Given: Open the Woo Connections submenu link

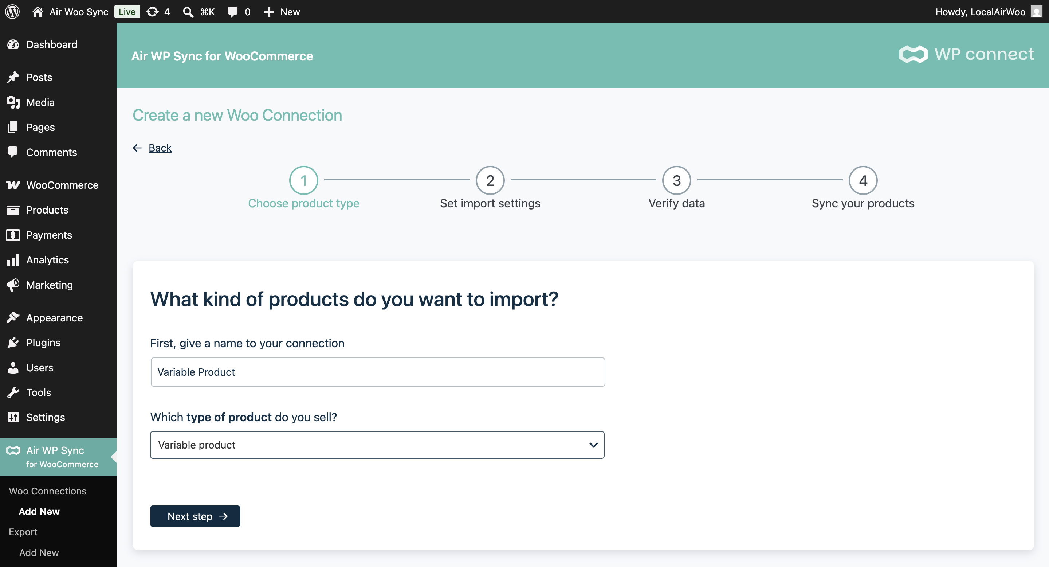Looking at the screenshot, I should point(48,491).
